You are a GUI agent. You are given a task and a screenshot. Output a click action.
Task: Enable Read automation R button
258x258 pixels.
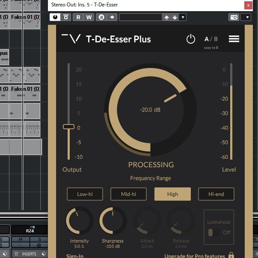pyautogui.click(x=78, y=17)
